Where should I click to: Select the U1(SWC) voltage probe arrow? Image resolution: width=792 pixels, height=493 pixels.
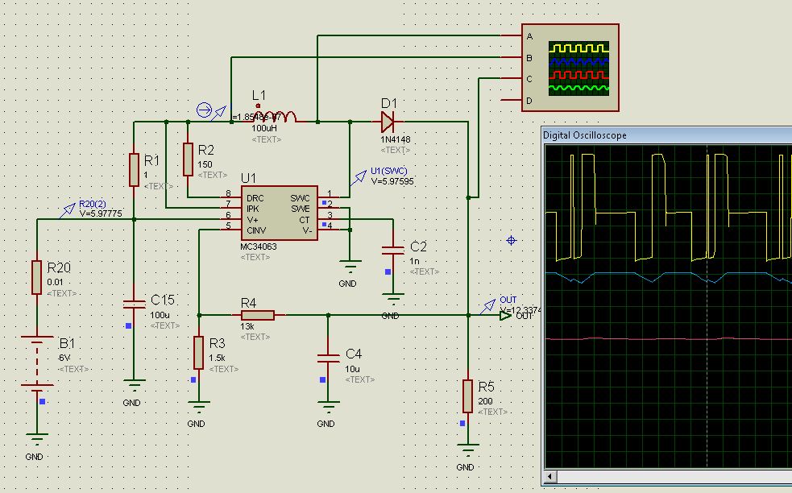point(355,179)
